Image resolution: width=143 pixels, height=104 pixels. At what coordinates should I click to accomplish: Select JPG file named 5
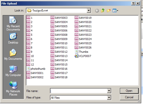[x=29, y=35]
